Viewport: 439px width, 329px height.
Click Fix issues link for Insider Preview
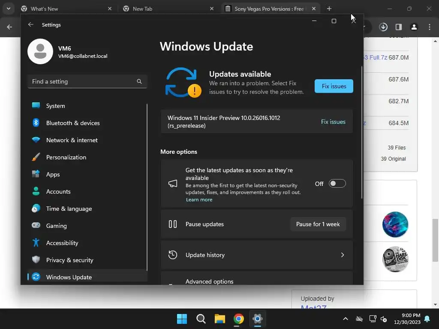[333, 122]
